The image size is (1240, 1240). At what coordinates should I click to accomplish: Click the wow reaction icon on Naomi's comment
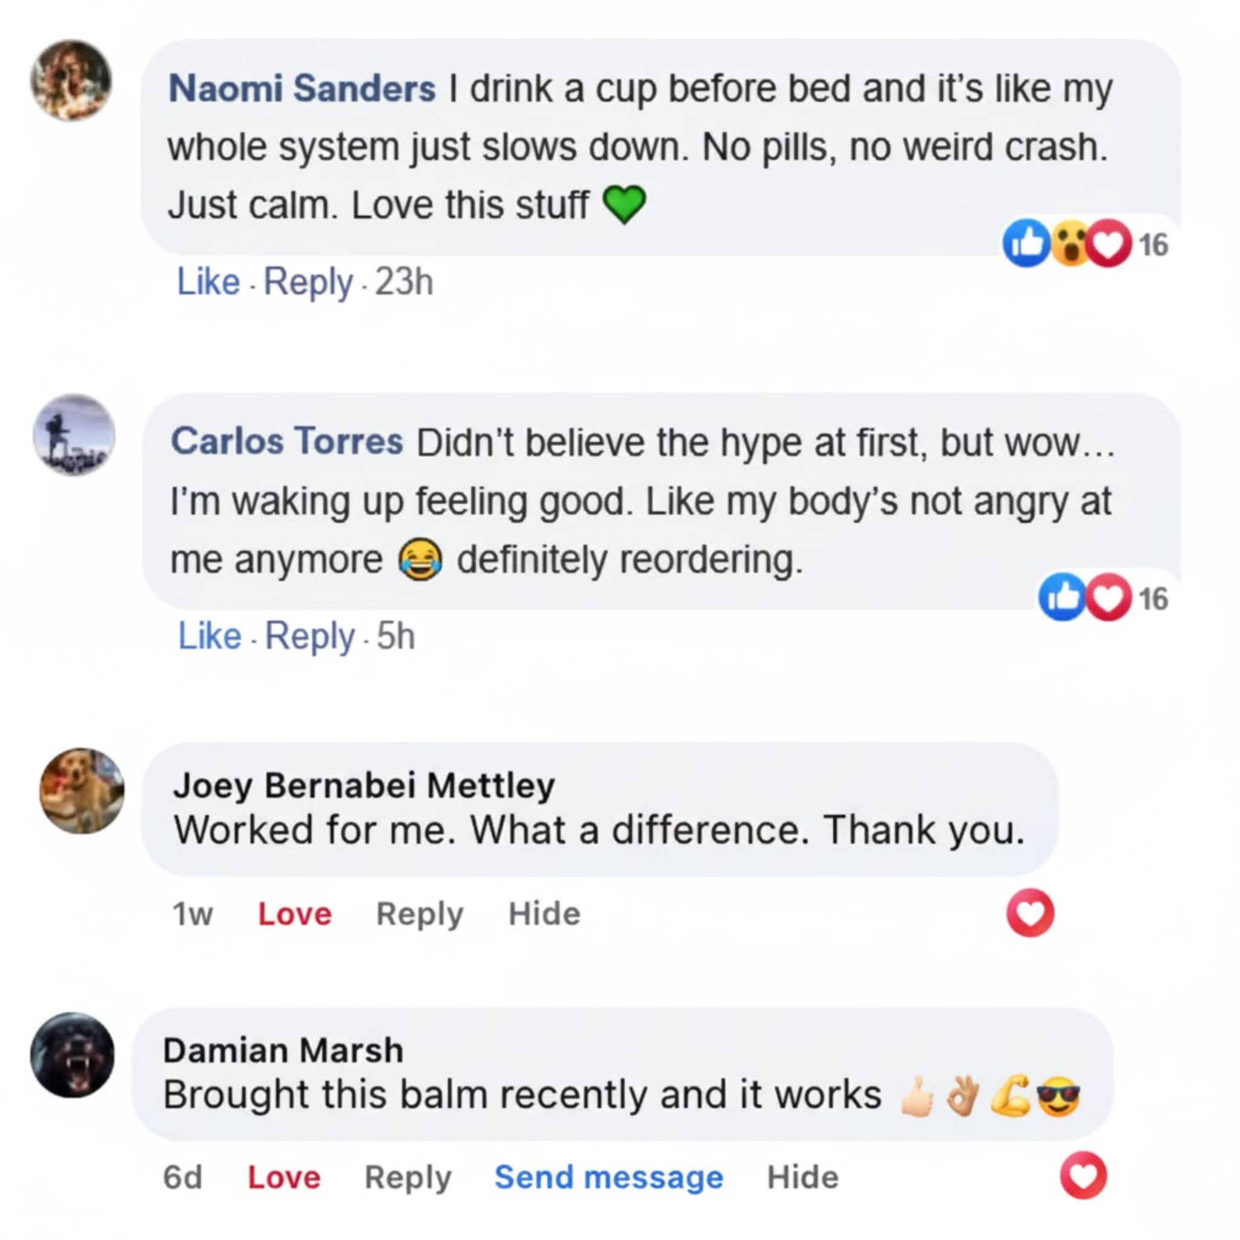coord(1068,244)
